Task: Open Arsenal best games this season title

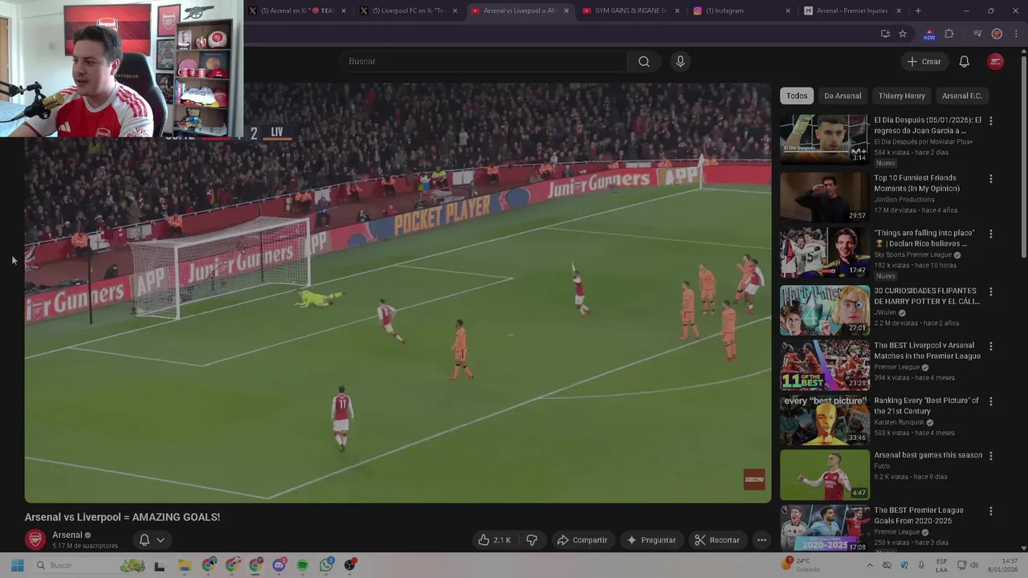Action: click(928, 455)
